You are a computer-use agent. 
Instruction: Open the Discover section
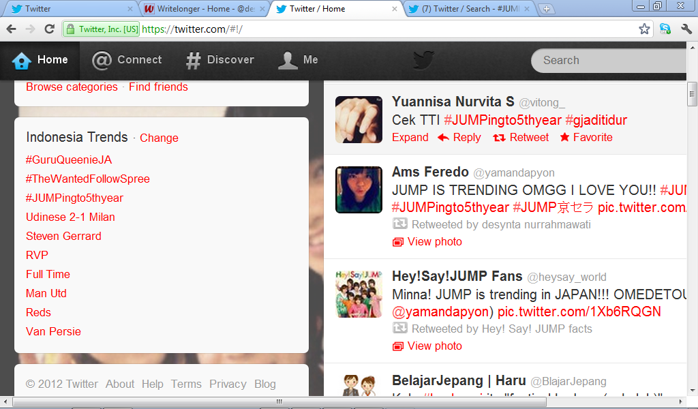click(220, 60)
